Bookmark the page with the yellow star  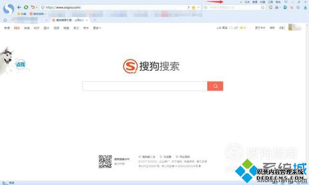194,8
